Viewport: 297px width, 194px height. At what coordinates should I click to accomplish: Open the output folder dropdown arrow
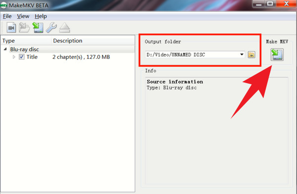[242, 54]
